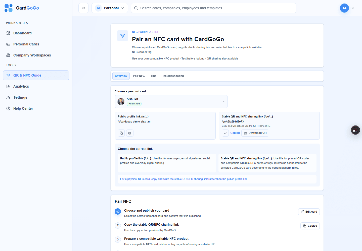Click the TA user avatar
This screenshot has width=362, height=251.
point(344,8)
